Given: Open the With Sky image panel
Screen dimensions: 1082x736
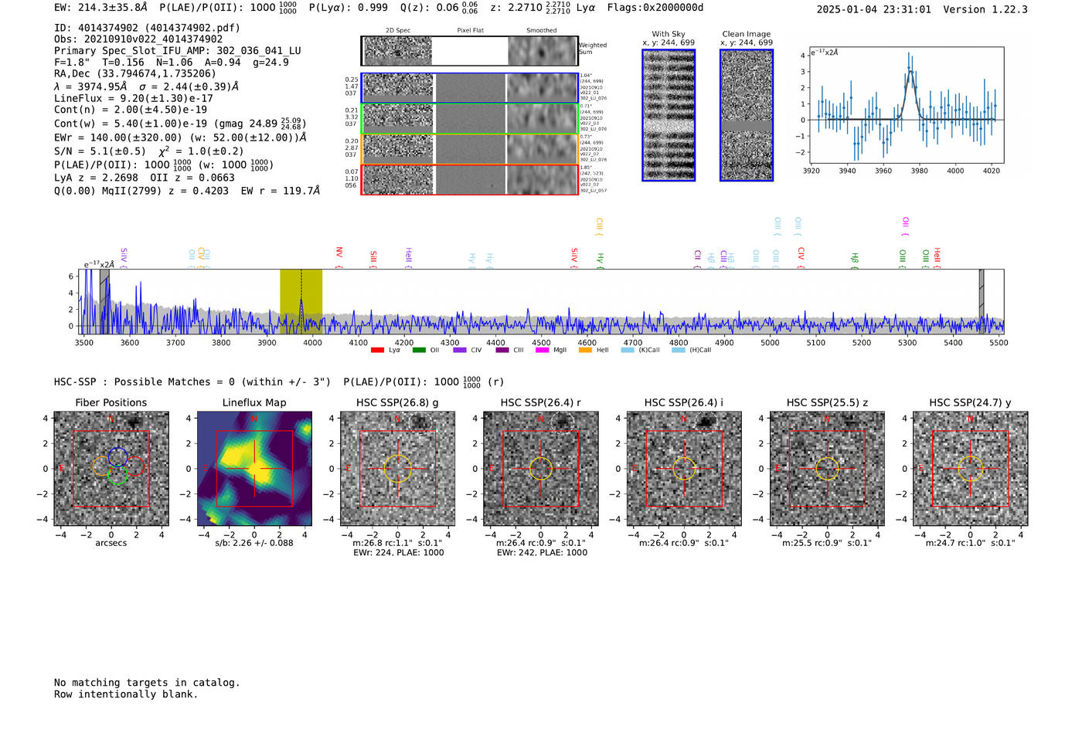Looking at the screenshot, I should click(x=669, y=115).
